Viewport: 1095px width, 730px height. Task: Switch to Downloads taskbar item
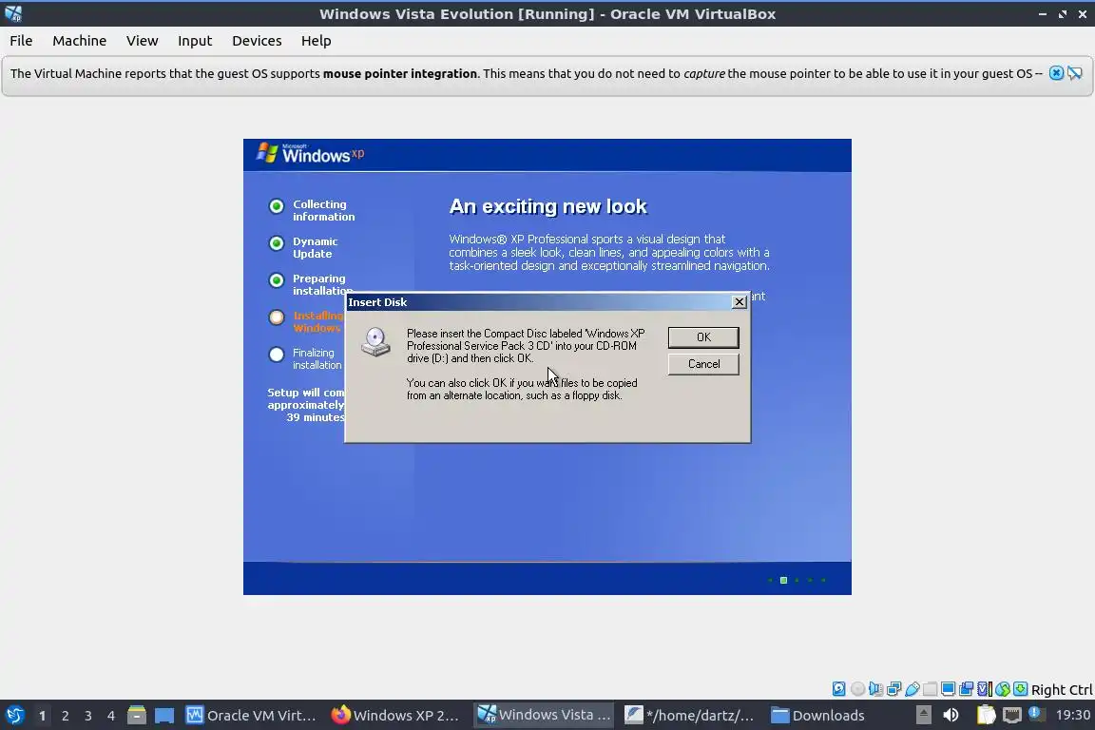point(817,716)
